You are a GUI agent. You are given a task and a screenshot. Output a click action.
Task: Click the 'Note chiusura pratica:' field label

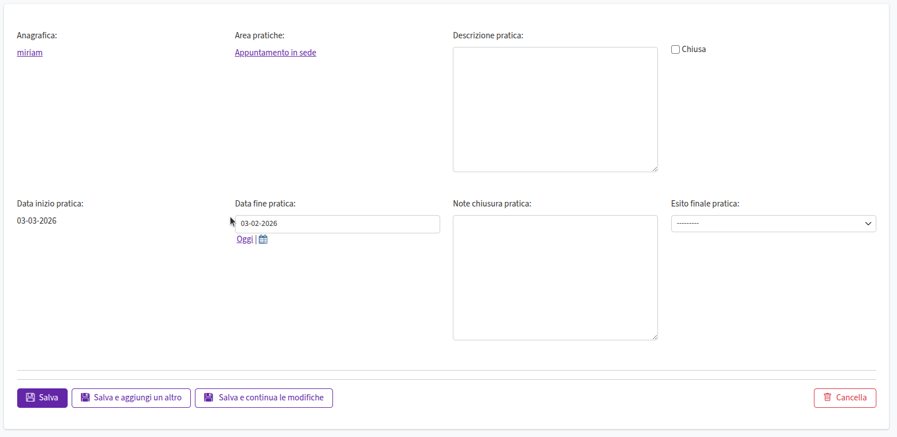pyautogui.click(x=492, y=204)
